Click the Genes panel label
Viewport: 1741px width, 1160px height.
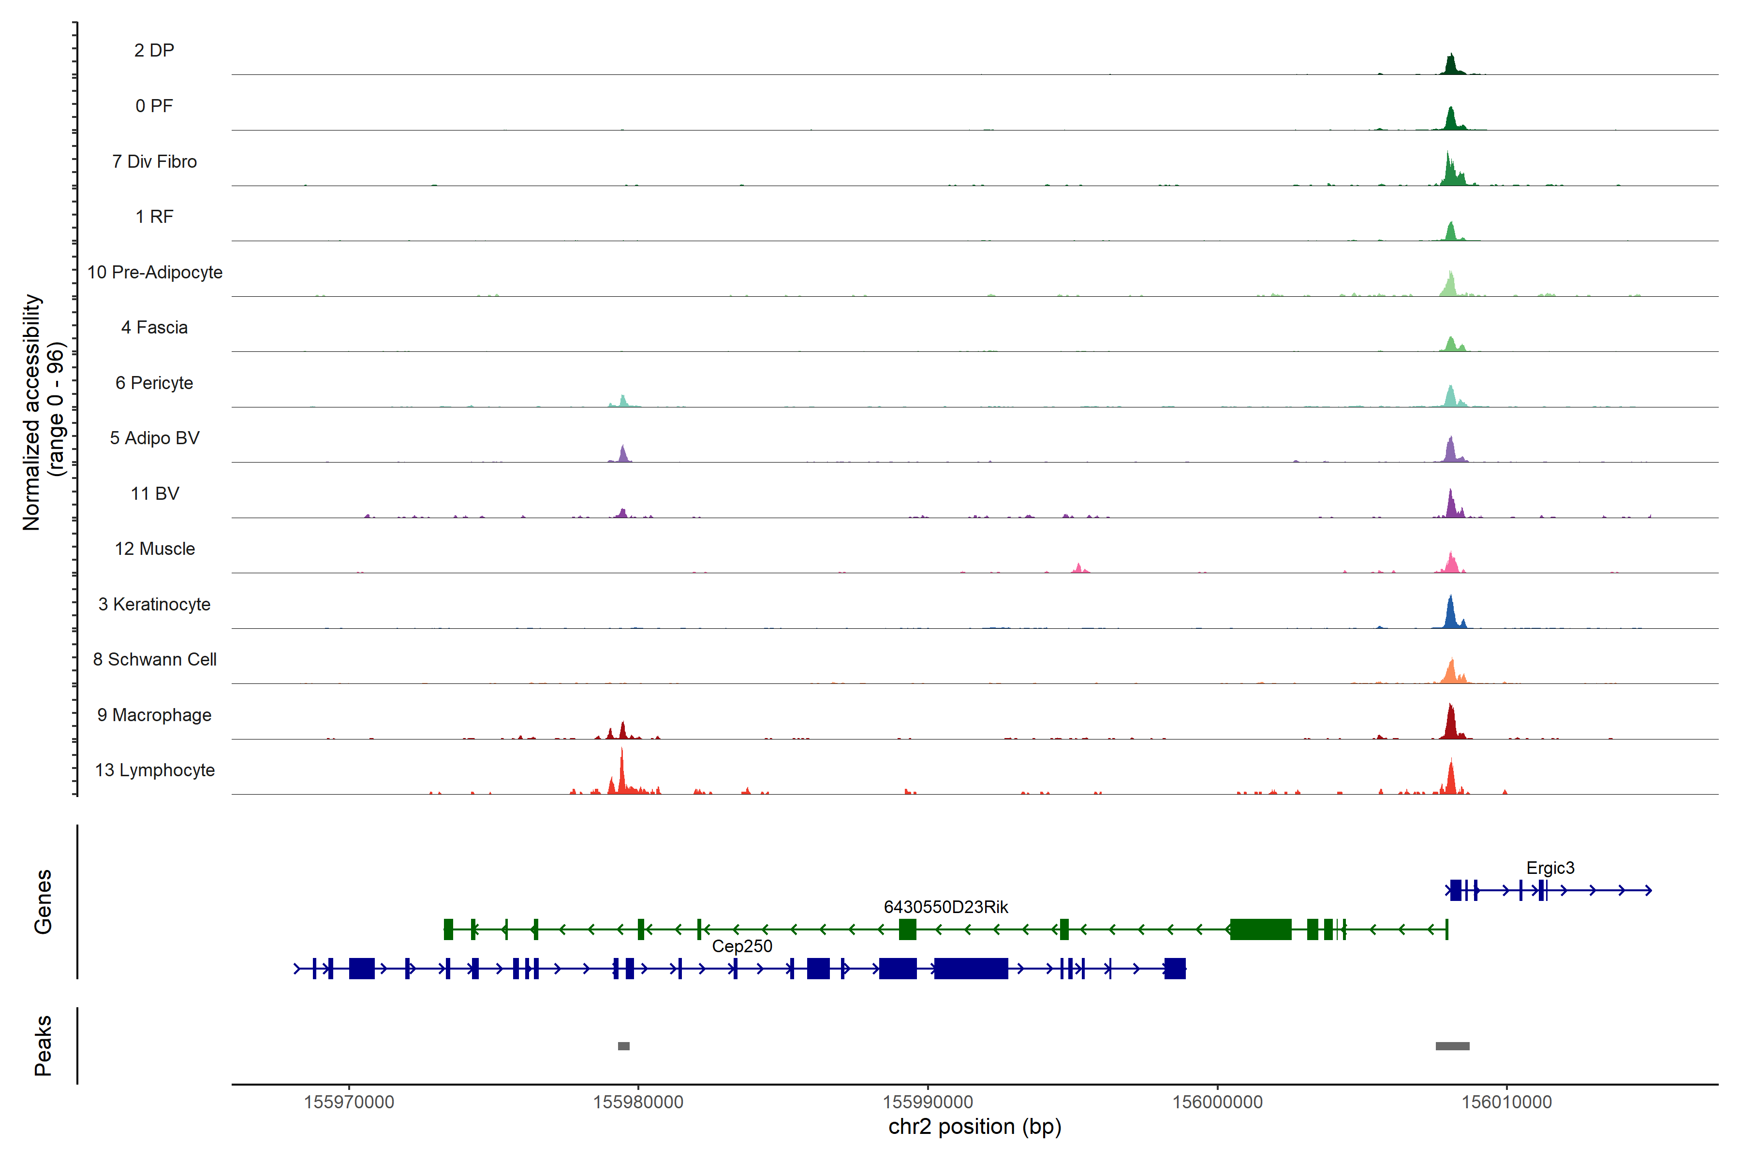43,902
